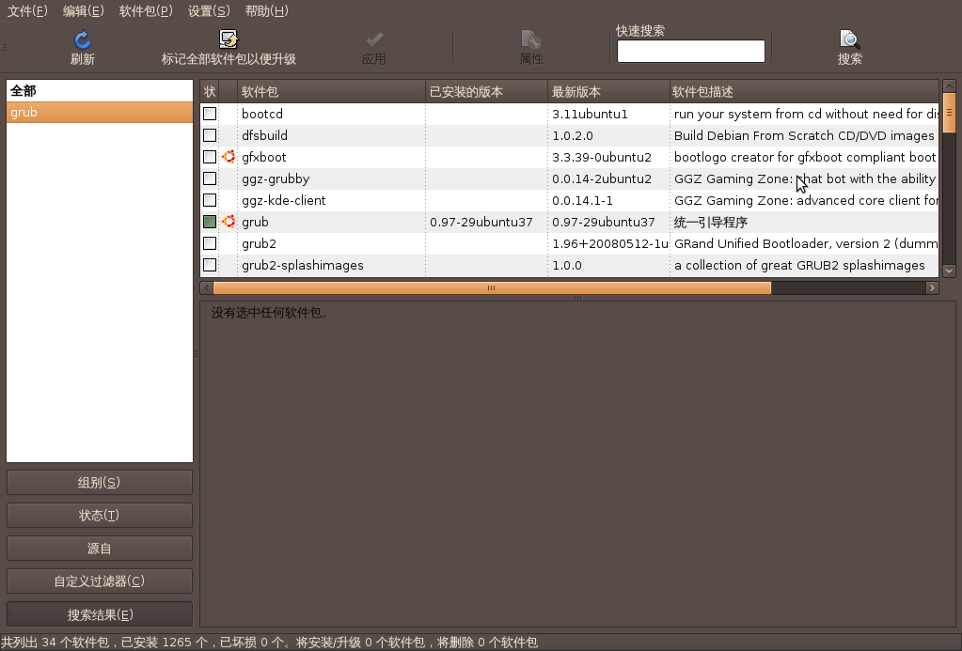Click the vertical scrollbar down arrow
The width and height of the screenshot is (962, 651).
click(949, 271)
